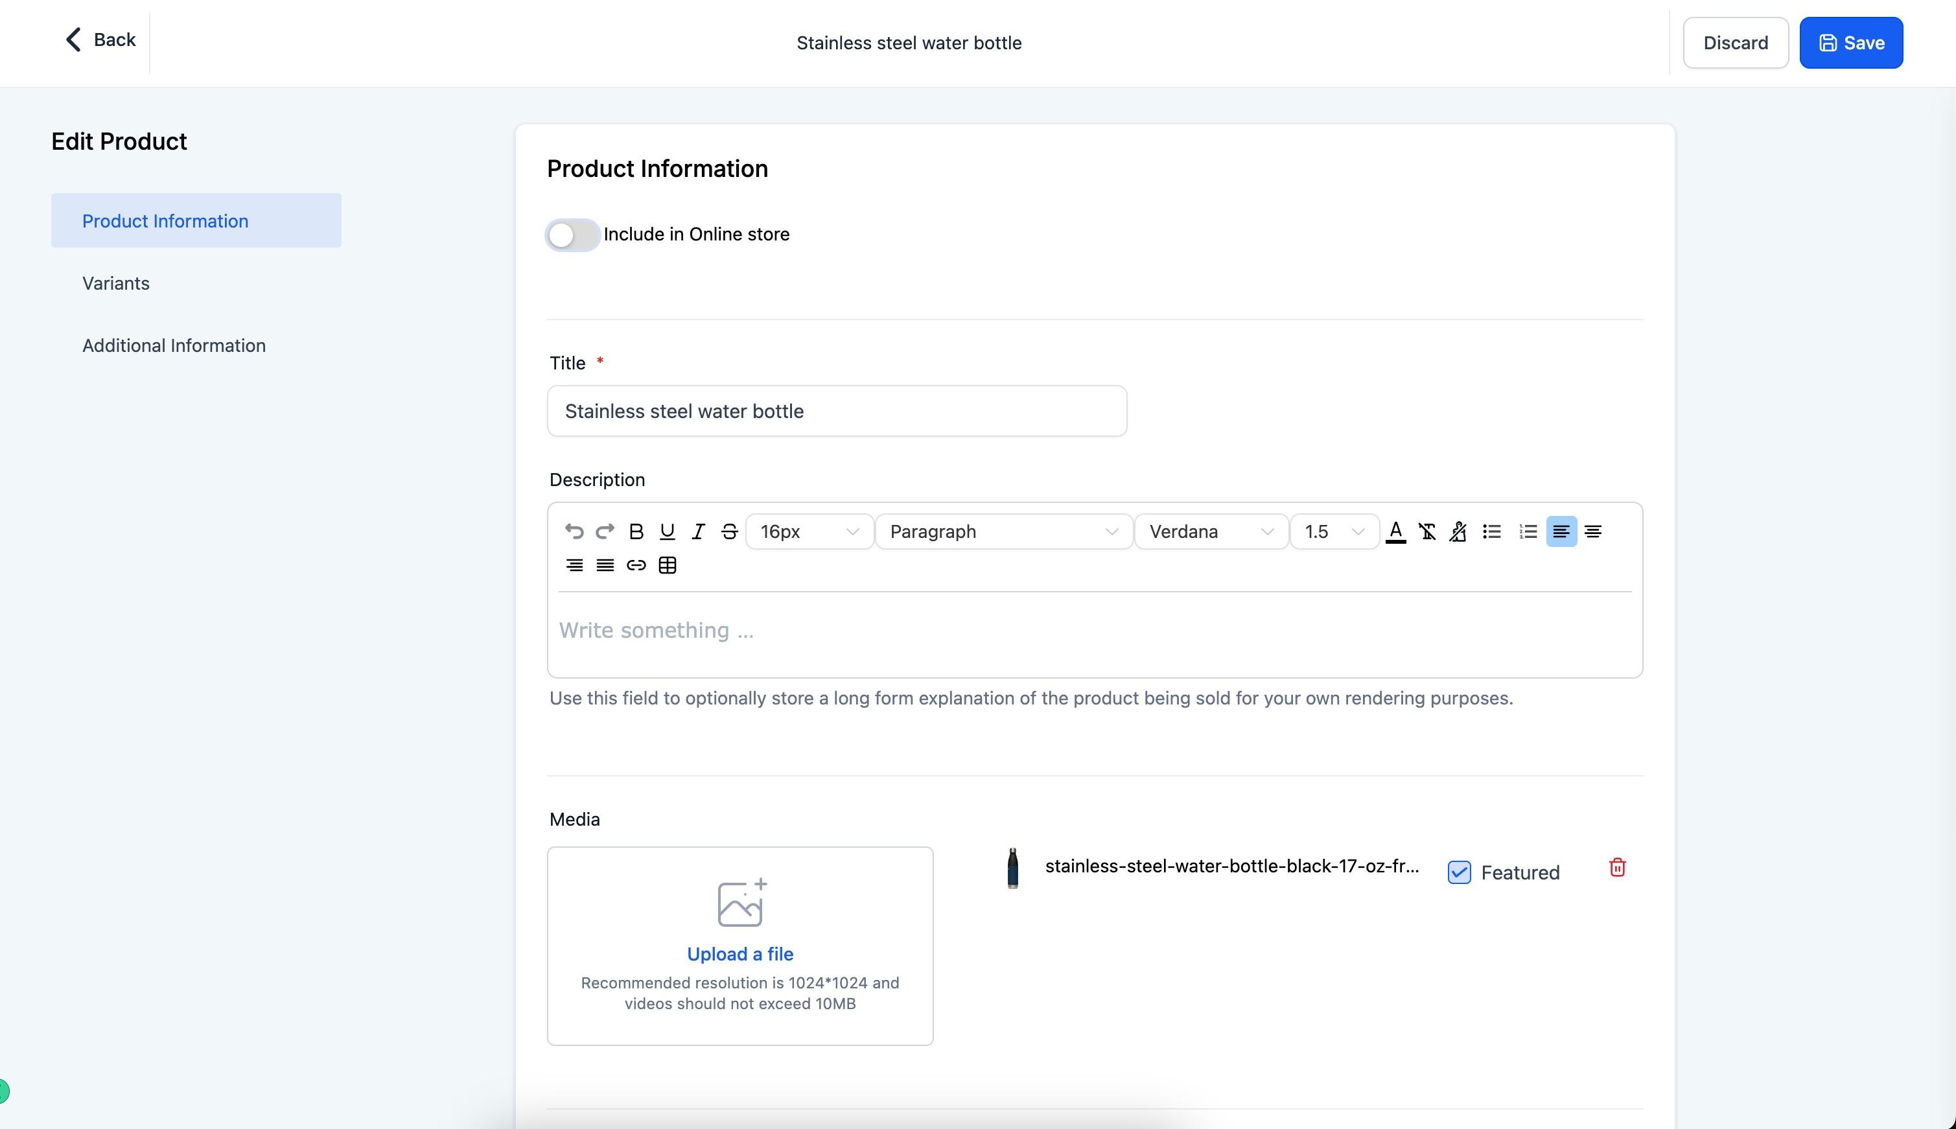Viewport: 1956px width, 1129px height.
Task: Select left text alignment
Action: click(x=1561, y=531)
